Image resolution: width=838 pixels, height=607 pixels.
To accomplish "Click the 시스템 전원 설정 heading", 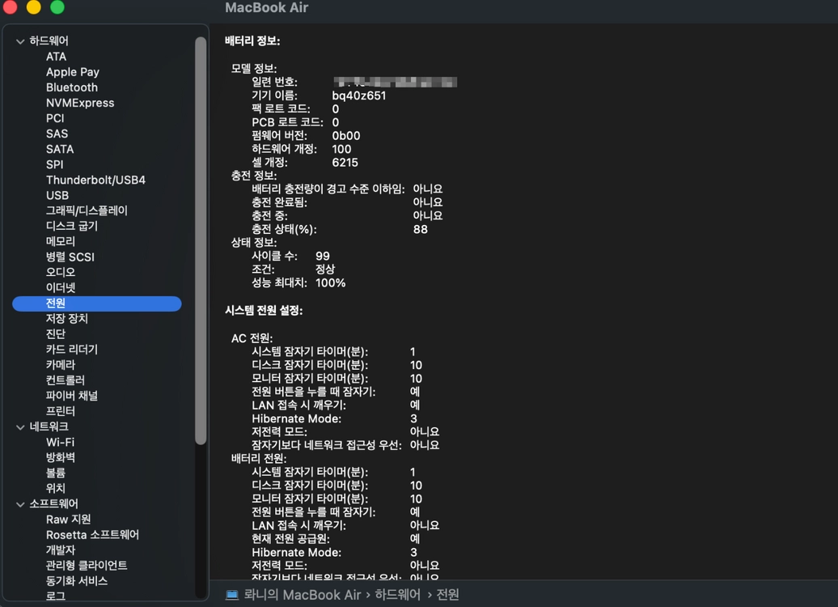I will tap(264, 311).
